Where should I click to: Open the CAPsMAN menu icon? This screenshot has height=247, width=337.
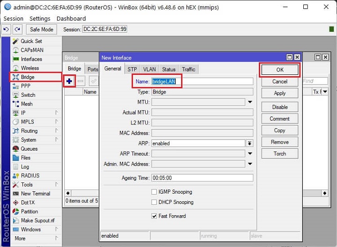tap(16, 50)
